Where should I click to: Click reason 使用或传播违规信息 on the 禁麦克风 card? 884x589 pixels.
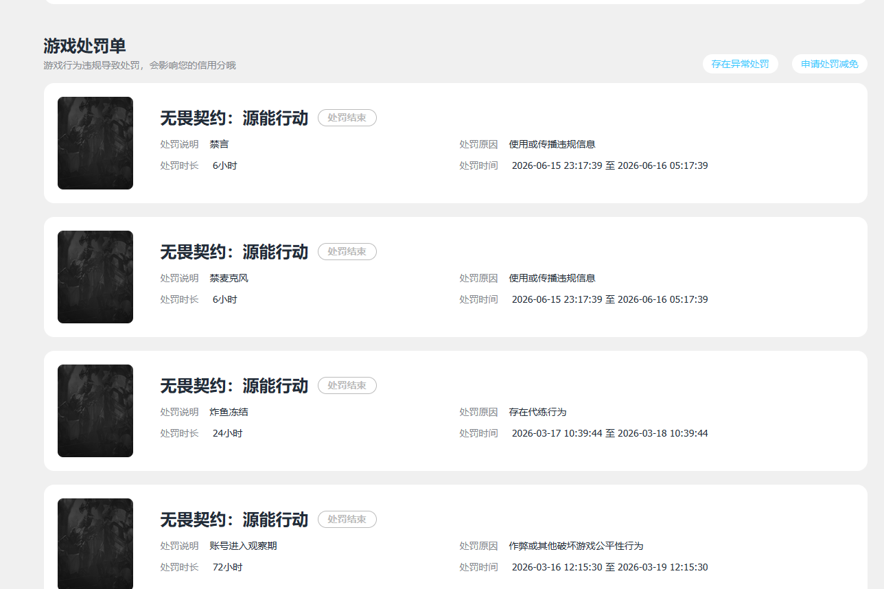(x=552, y=278)
